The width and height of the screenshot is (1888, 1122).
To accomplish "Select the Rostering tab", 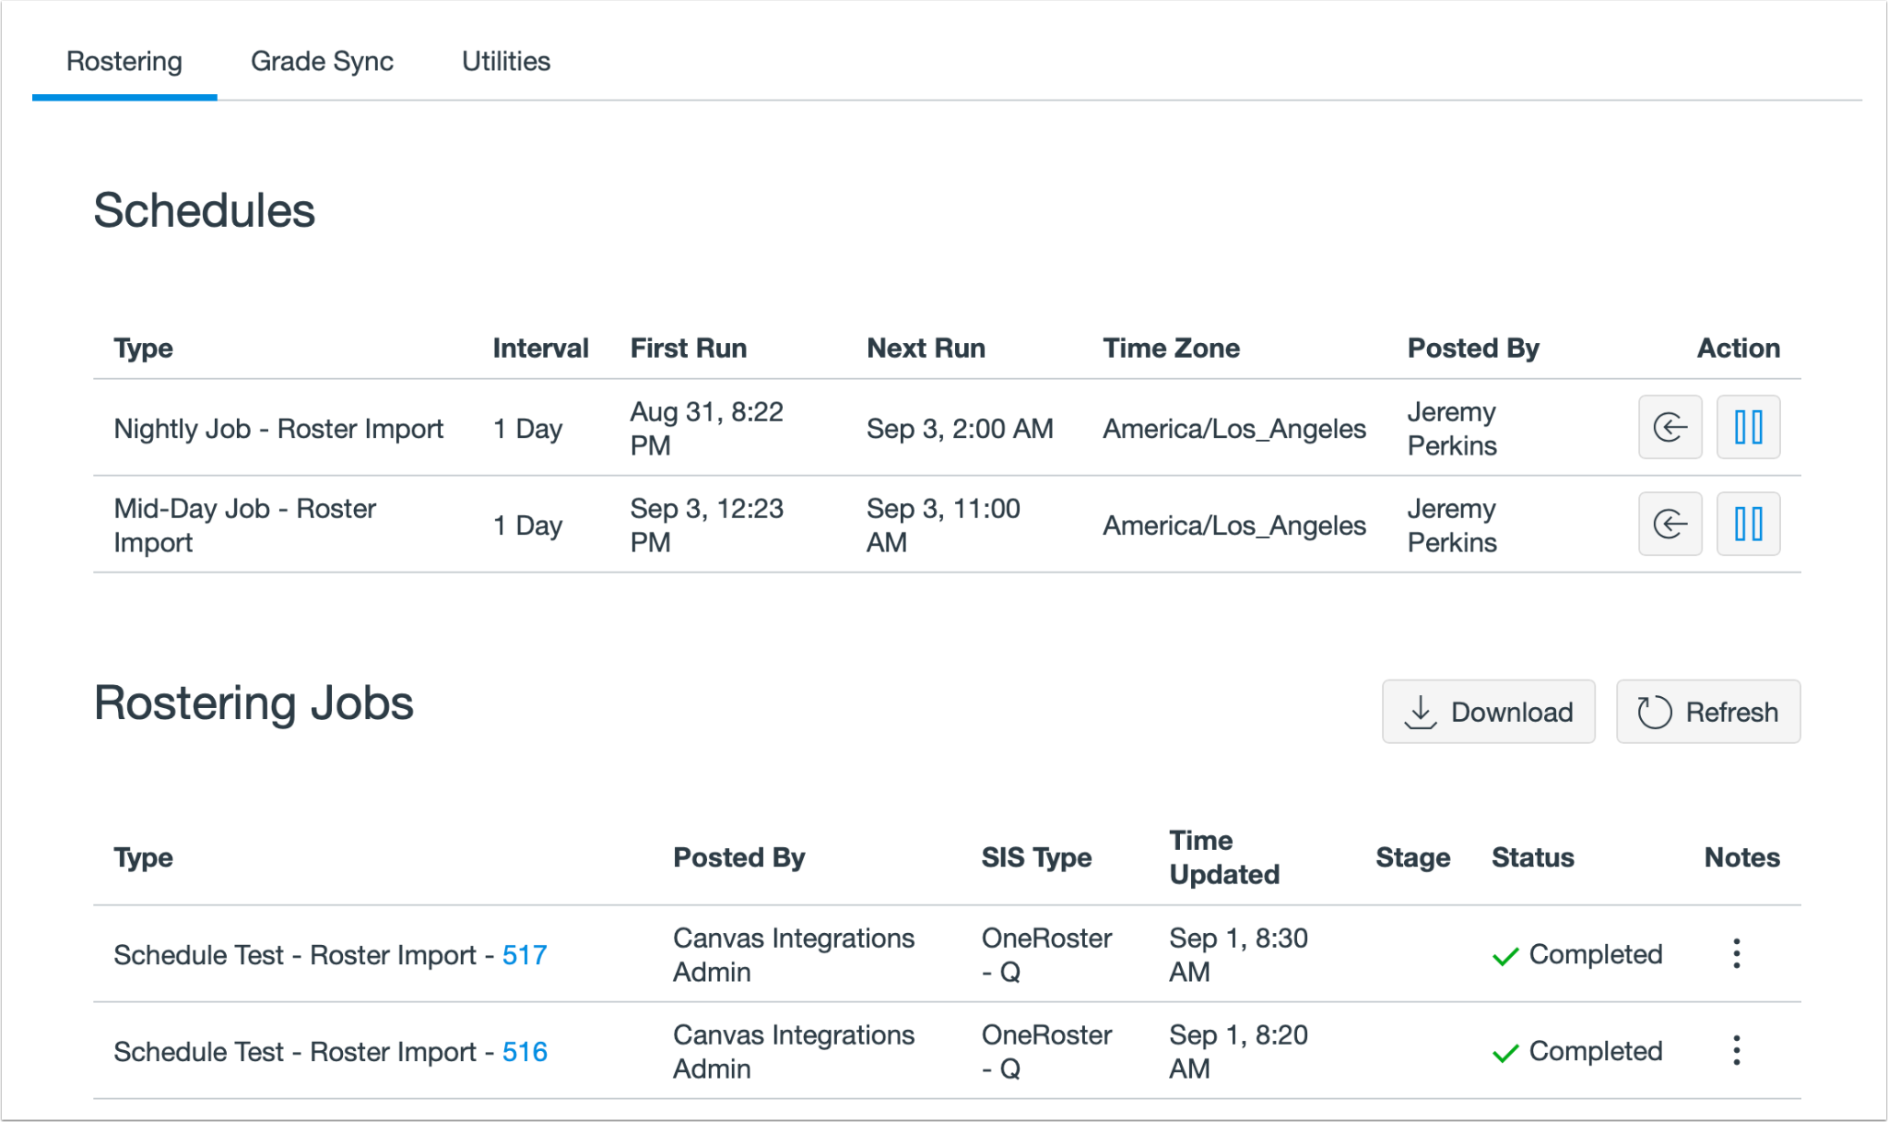I will (124, 61).
